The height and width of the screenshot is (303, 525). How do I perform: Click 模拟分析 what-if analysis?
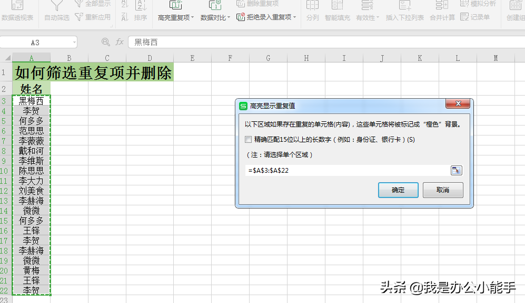pyautogui.click(x=478, y=3)
